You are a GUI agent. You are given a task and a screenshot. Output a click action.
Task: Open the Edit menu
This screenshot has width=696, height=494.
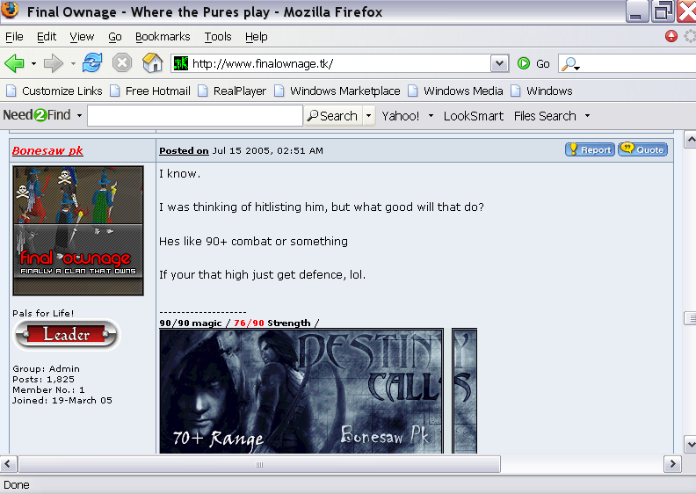coord(47,36)
